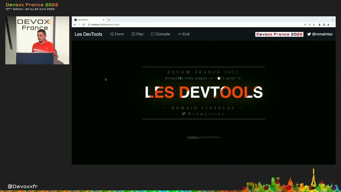Click the browser back arrow
This screenshot has height=192, width=341.
[x=75, y=25]
